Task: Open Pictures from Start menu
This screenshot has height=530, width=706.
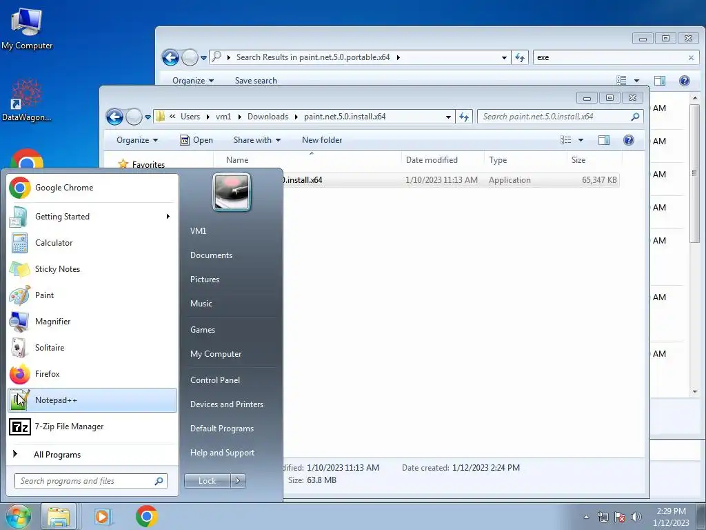Action: [x=204, y=279]
